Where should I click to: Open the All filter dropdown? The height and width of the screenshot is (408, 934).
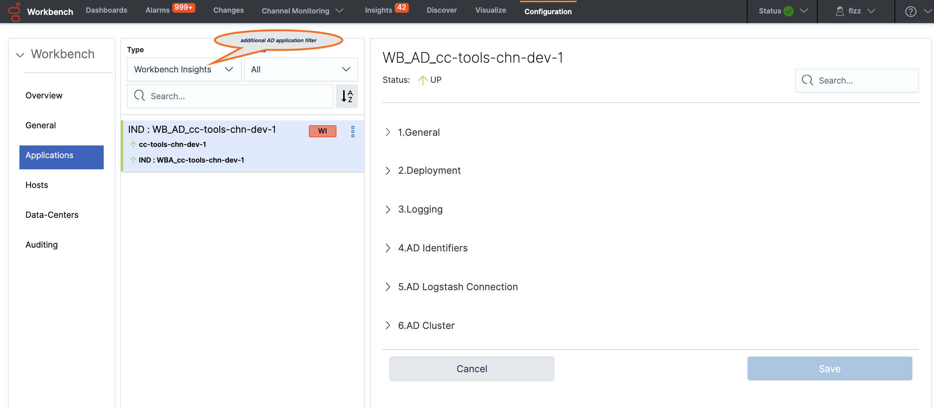click(301, 69)
